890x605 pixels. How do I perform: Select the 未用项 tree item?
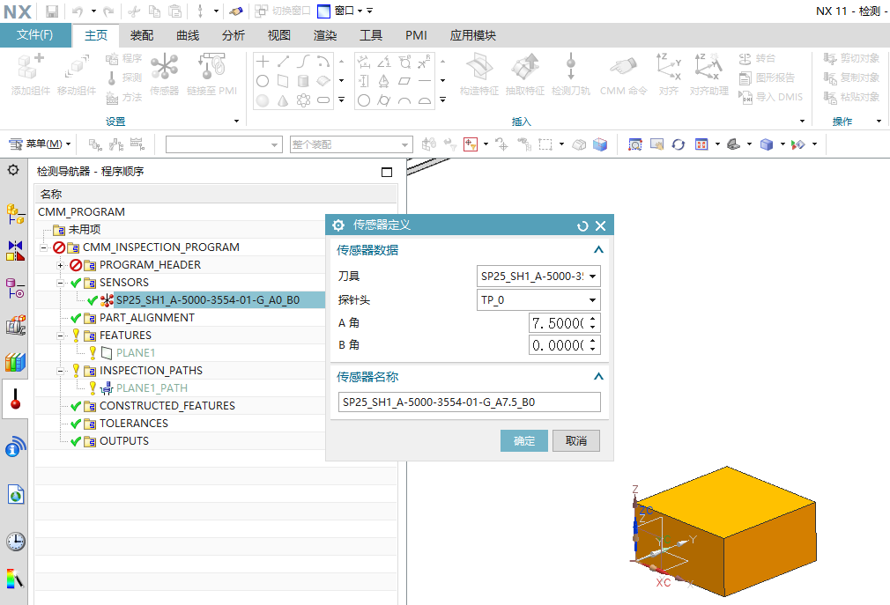(84, 230)
